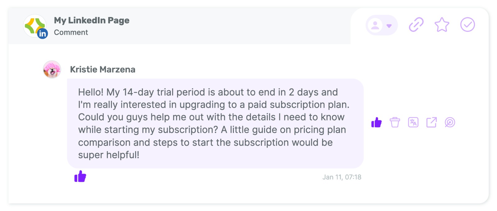Click the small dropdown arrow beside assignee avatar

[x=389, y=26]
